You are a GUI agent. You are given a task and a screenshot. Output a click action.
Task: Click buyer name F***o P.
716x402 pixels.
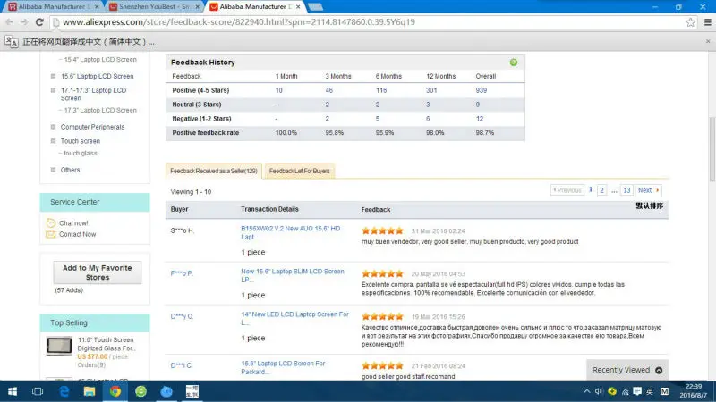182,273
